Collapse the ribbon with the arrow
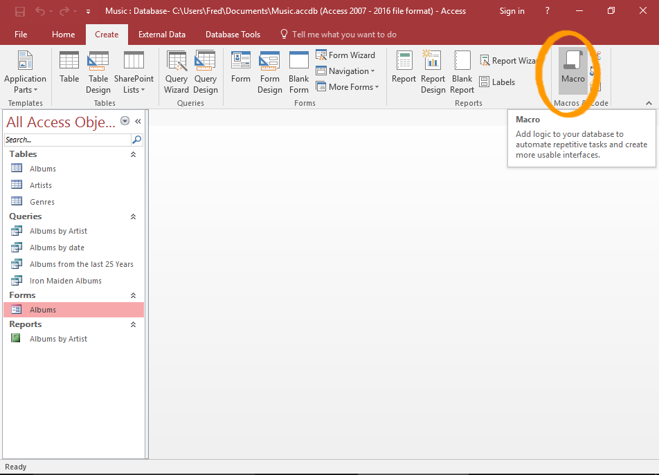This screenshot has height=475, width=659. coord(649,103)
